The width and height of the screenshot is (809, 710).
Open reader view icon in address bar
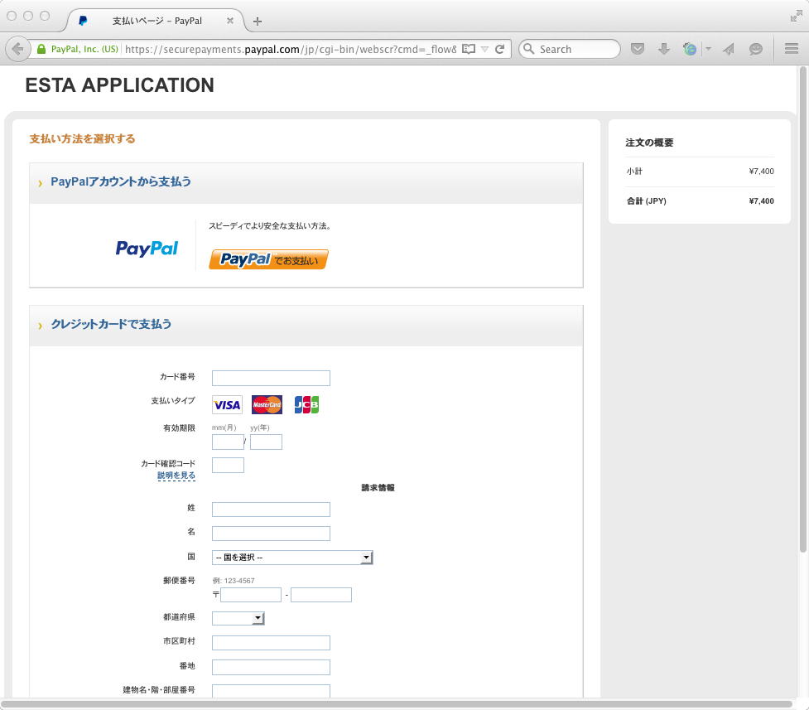click(469, 49)
